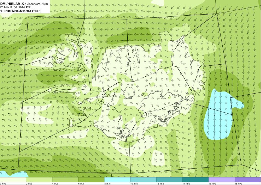Click the "18 m/s" legend label
Image resolution: width=261 pixels, height=185 pixels.
(x=238, y=184)
